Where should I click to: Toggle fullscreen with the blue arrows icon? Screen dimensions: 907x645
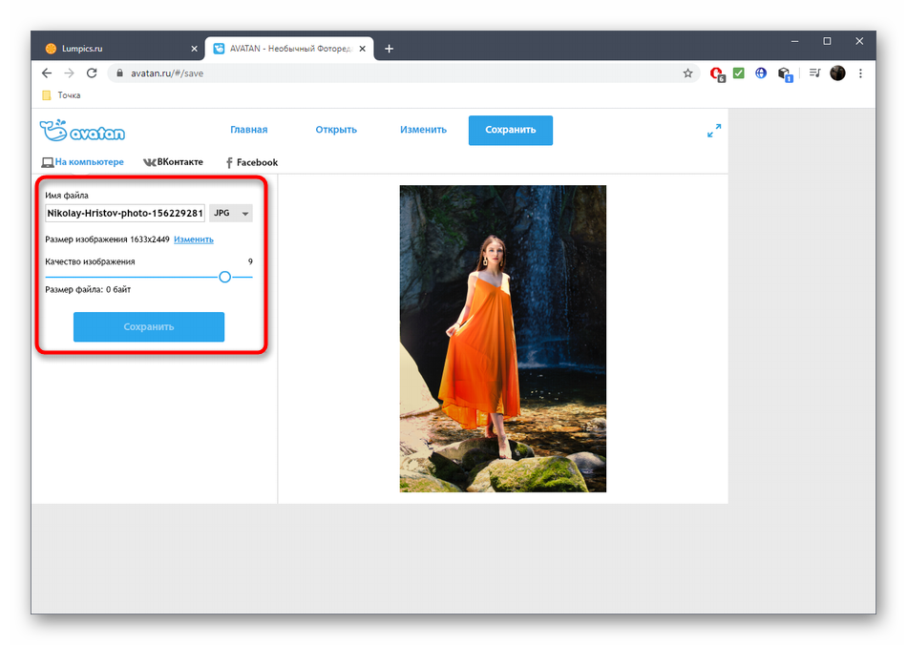tap(713, 131)
